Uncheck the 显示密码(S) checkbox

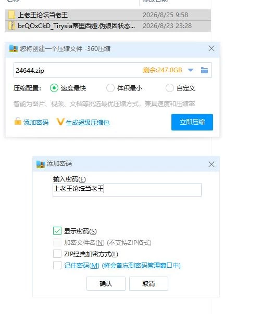point(57,231)
